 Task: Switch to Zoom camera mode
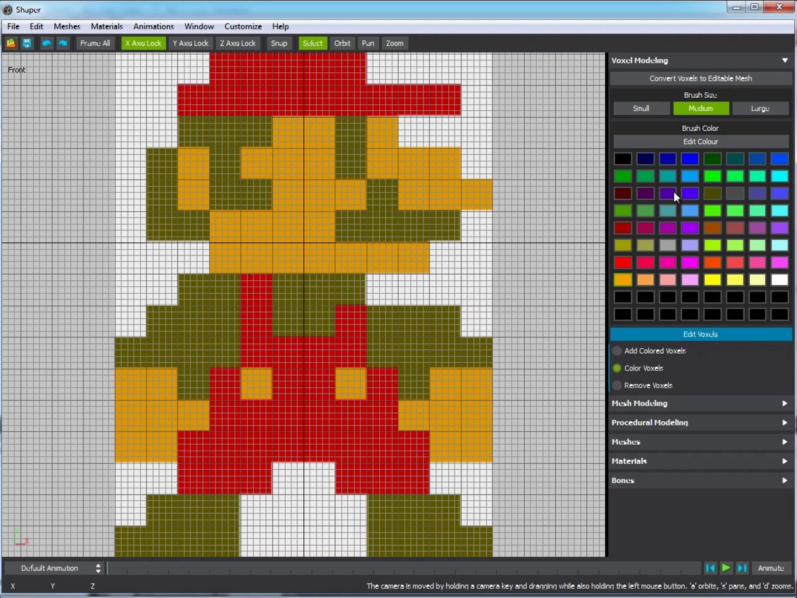(395, 43)
